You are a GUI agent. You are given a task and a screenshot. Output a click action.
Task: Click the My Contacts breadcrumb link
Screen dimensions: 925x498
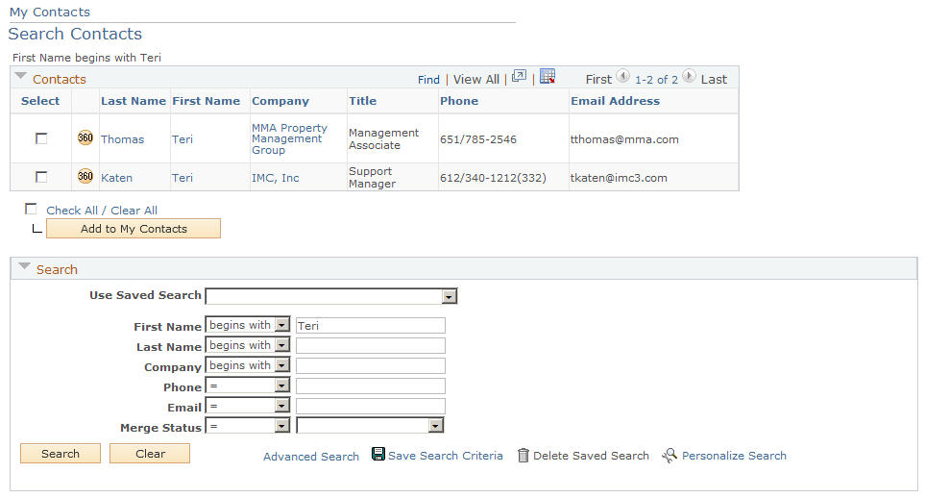[x=50, y=12]
